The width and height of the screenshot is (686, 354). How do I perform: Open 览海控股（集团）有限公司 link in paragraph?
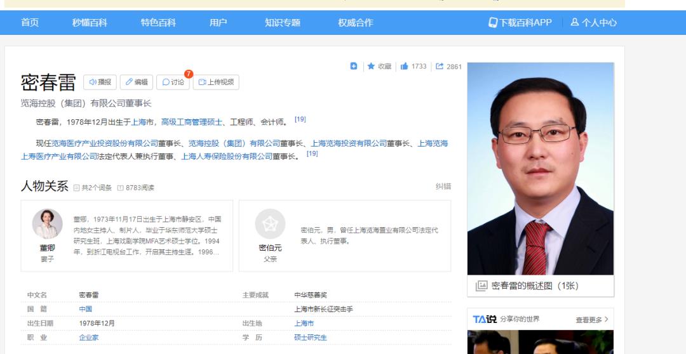pos(234,143)
